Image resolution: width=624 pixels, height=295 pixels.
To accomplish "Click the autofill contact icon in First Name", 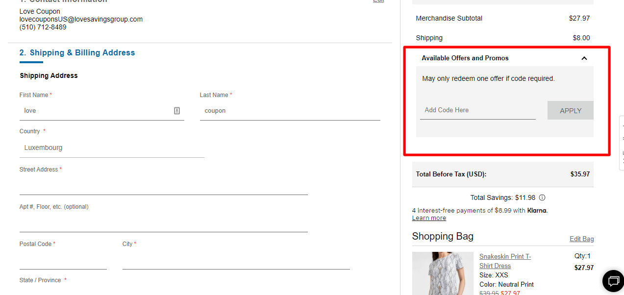I will pos(177,111).
